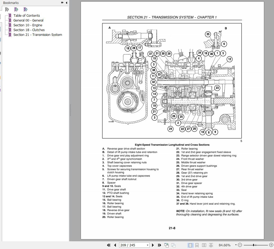
Task: Click the legend entry '4th drive gear'
Action: pos(189,187)
